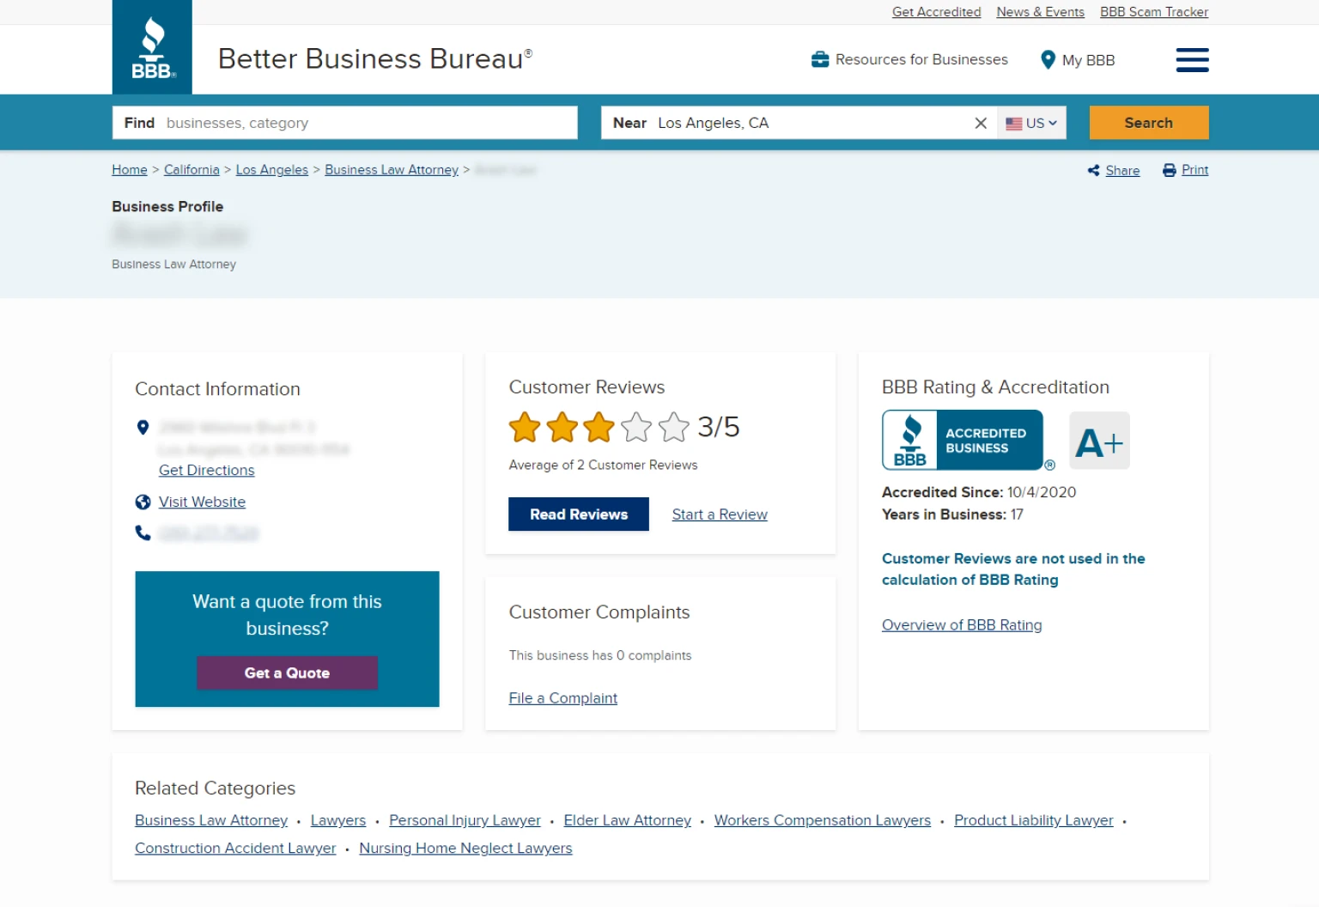Click 'This business has 0 complaints' text
The width and height of the screenshot is (1319, 907).
pyautogui.click(x=599, y=655)
